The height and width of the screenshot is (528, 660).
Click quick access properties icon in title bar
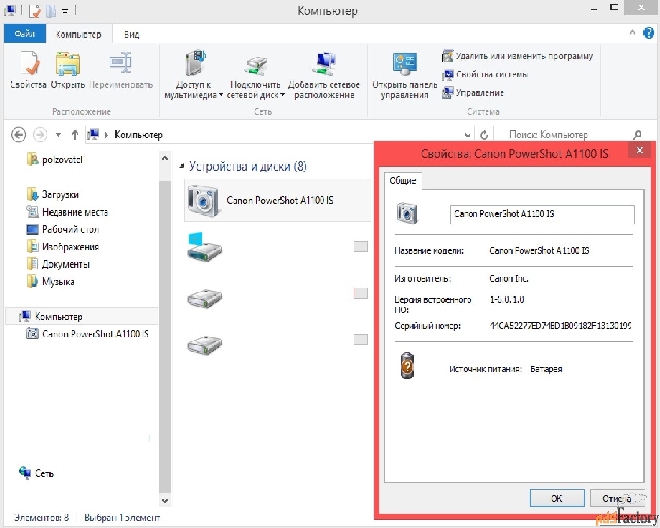click(x=35, y=10)
